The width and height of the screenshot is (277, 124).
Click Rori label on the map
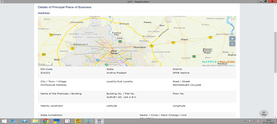(162, 26)
